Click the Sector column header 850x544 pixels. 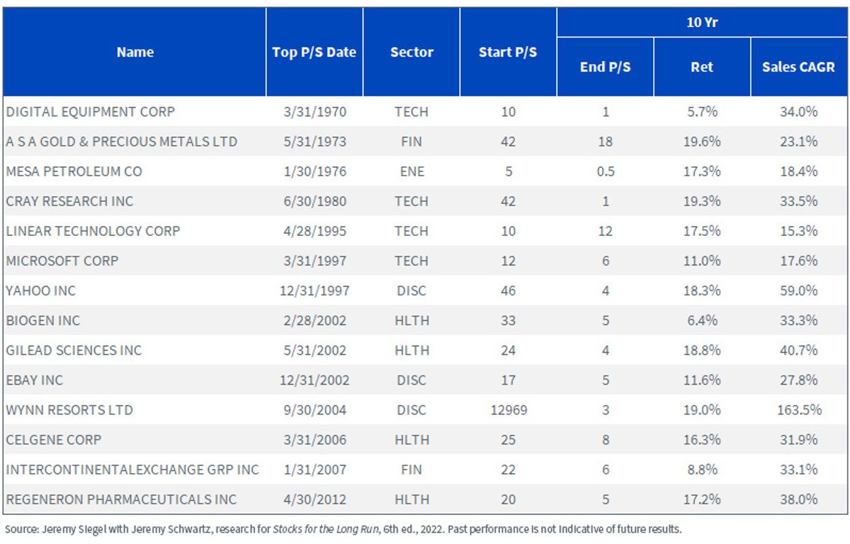(412, 52)
